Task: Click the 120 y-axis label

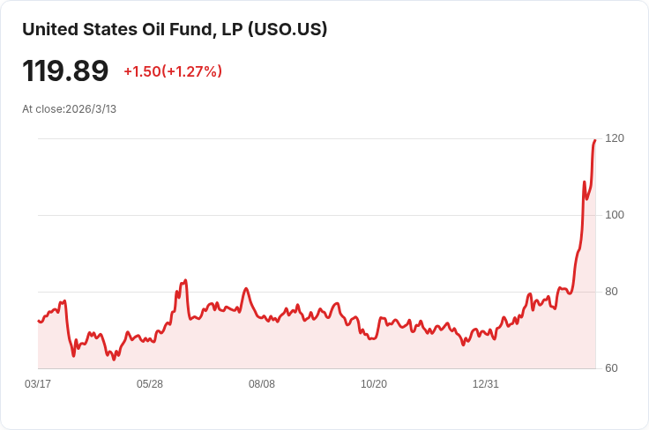Action: pyautogui.click(x=615, y=138)
